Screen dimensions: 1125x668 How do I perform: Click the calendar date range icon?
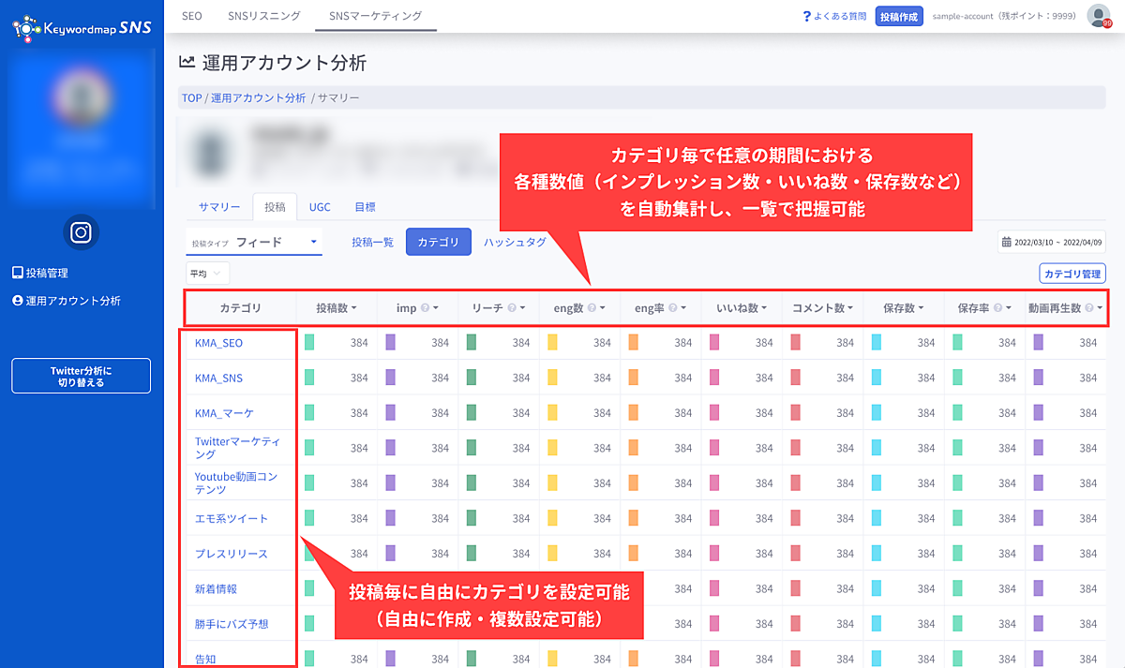[1006, 243]
